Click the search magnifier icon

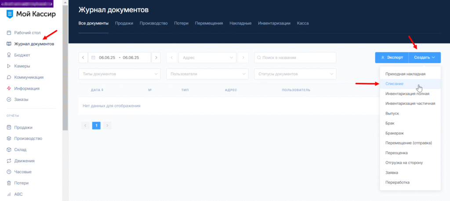coord(259,57)
